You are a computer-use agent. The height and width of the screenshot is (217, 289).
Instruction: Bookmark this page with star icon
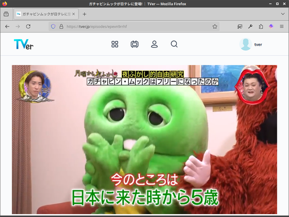pos(215,27)
